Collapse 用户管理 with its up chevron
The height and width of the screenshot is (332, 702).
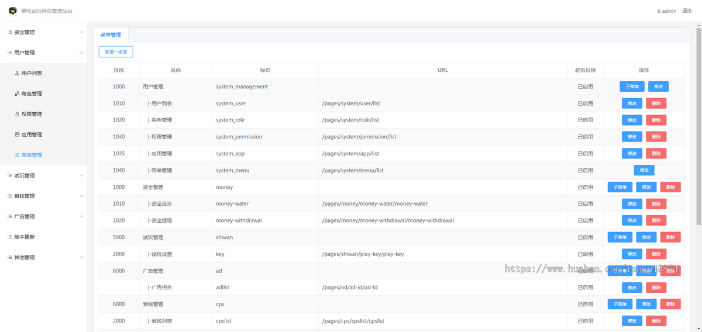click(81, 53)
